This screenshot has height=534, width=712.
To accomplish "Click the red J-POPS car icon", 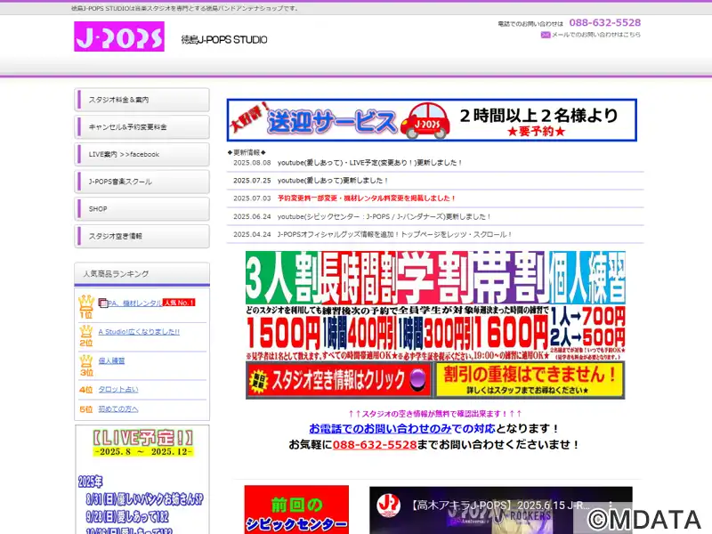I will tap(425, 121).
